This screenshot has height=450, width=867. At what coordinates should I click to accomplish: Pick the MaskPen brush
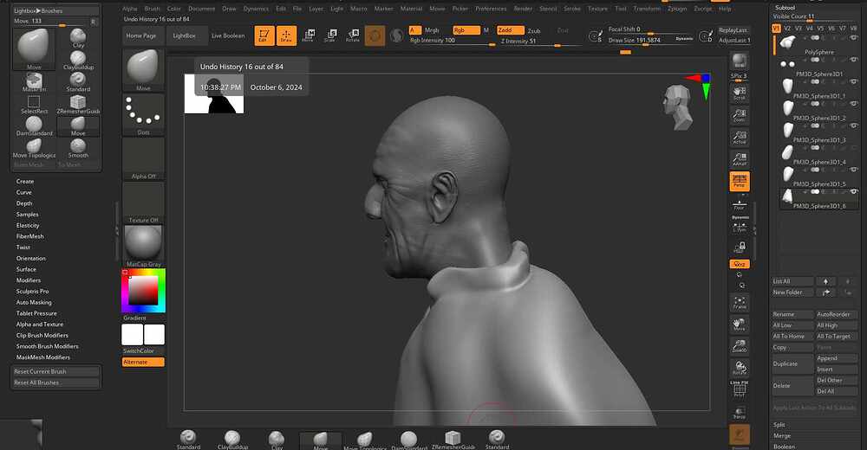tap(34, 82)
